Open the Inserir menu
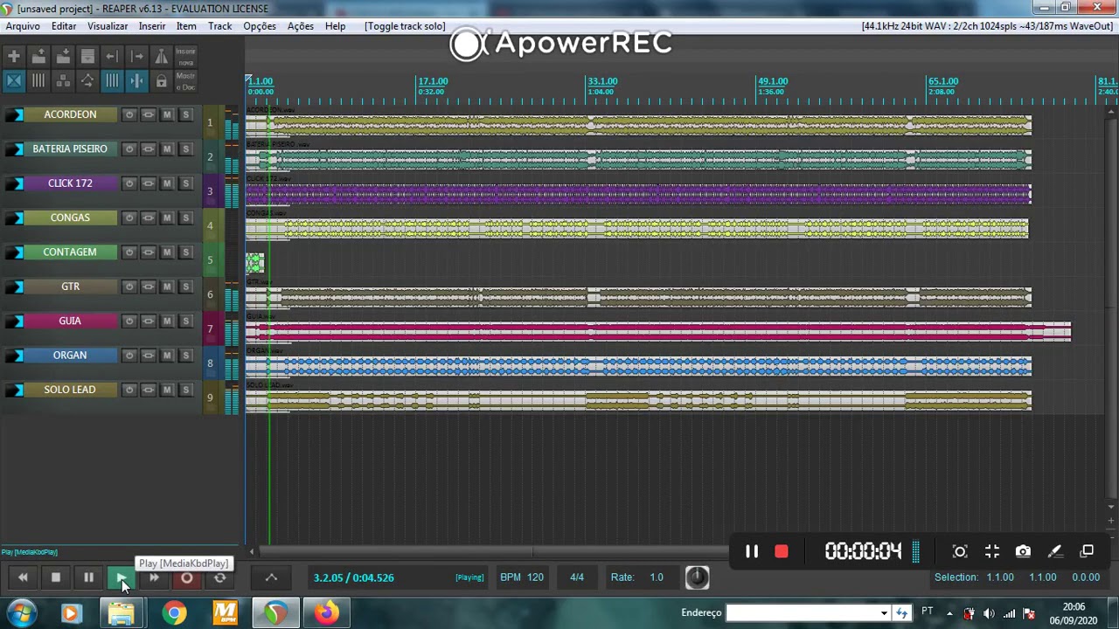 coord(152,26)
